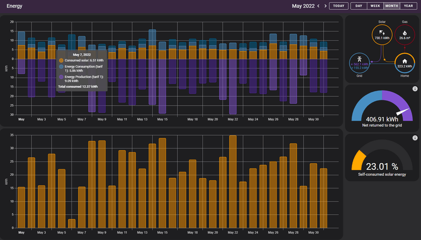Go to previous month arrow
The width and height of the screenshot is (421, 240).
pyautogui.click(x=318, y=6)
